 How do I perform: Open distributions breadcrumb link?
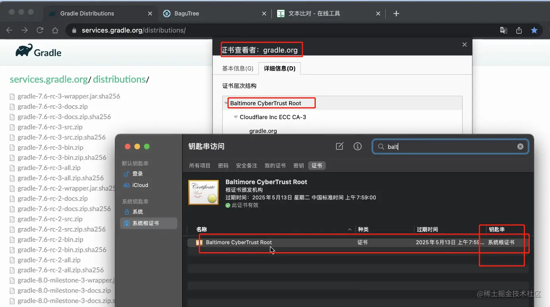pyautogui.click(x=119, y=79)
